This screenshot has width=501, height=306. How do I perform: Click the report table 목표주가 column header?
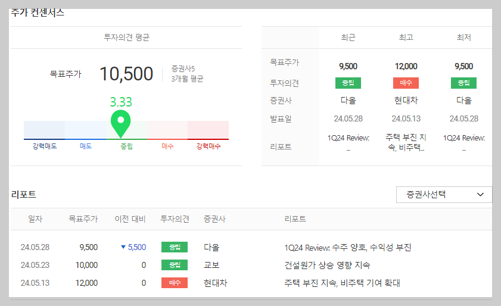pos(83,219)
